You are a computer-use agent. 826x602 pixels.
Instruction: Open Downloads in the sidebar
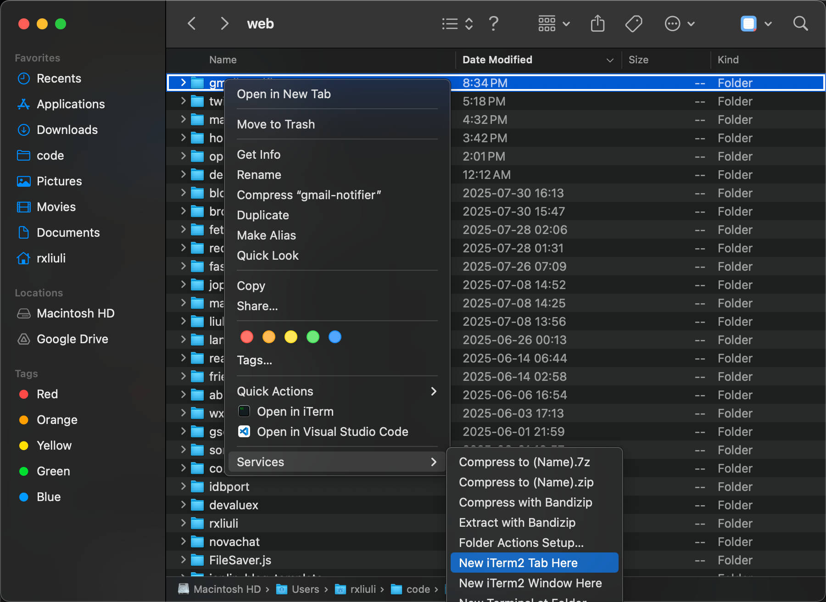tap(57, 130)
